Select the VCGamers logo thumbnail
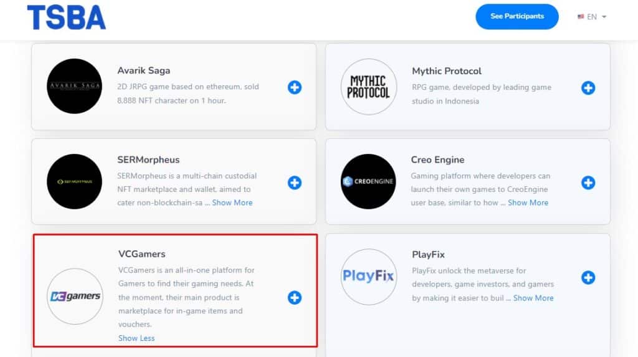This screenshot has width=638, height=357. 75,297
